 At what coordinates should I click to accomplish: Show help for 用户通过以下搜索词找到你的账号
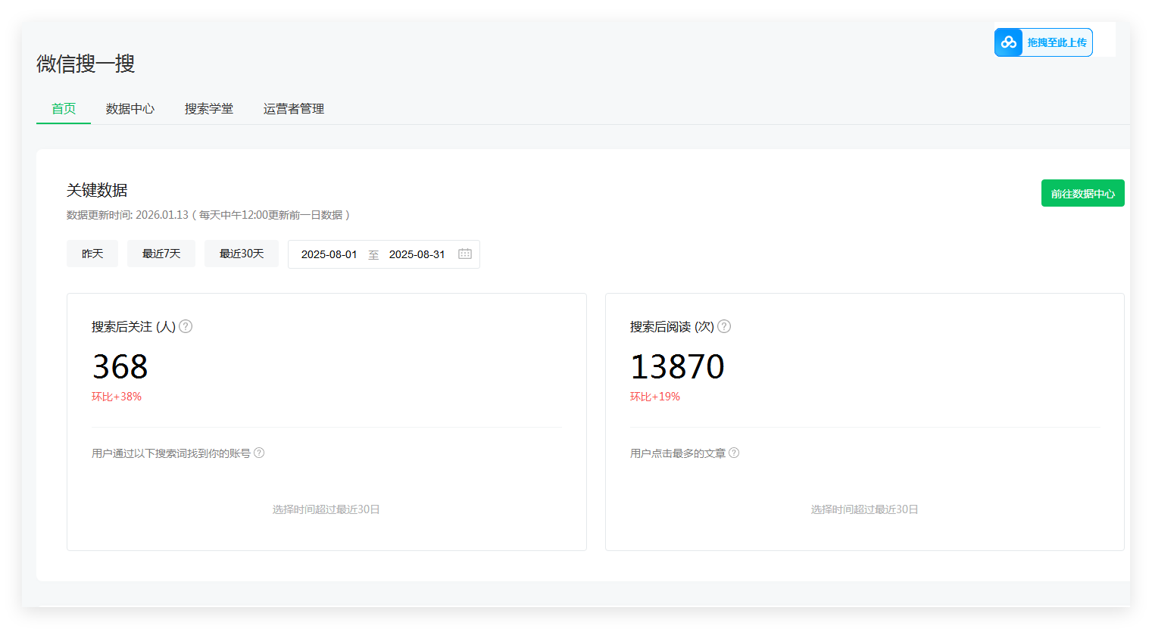tap(259, 453)
